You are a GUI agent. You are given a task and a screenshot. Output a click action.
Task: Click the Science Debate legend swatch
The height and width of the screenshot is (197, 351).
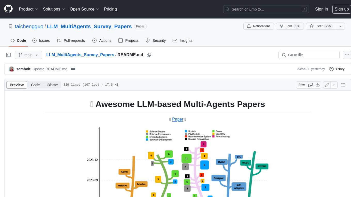point(147,132)
